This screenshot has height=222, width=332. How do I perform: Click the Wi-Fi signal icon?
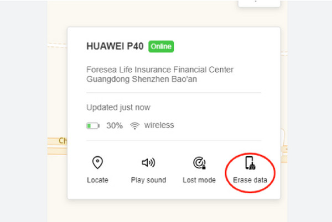(134, 126)
